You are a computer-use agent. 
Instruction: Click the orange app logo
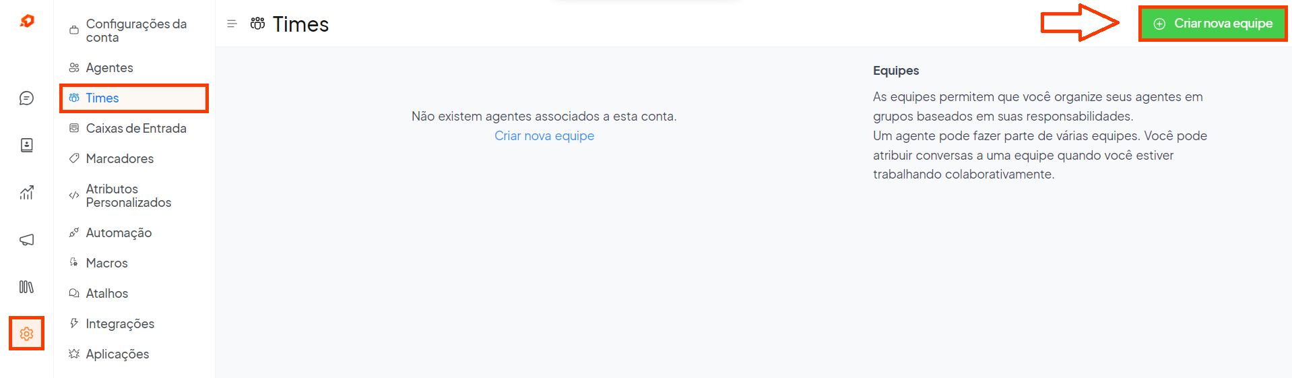(27, 22)
